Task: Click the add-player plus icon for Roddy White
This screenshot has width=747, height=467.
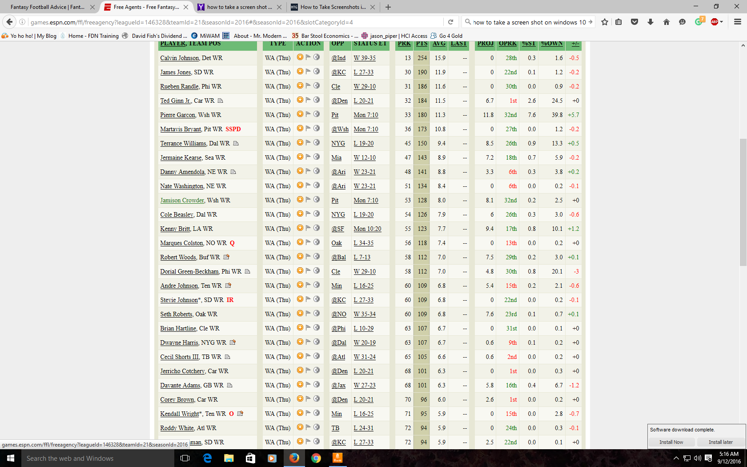Action: tap(300, 427)
